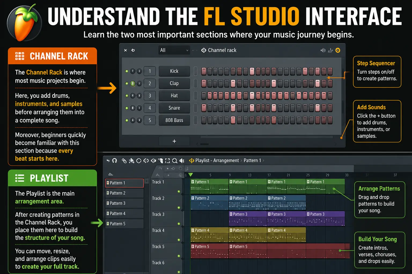This screenshot has width=412, height=274.
Task: Click the 'A' icon left of the timeline ruler
Action: click(158, 175)
